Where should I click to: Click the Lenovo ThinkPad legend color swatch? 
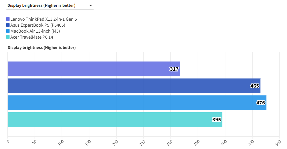click(8, 19)
